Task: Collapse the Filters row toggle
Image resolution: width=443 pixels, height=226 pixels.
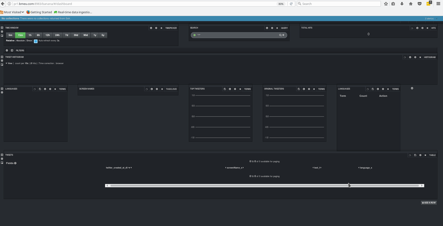Action: [12, 50]
